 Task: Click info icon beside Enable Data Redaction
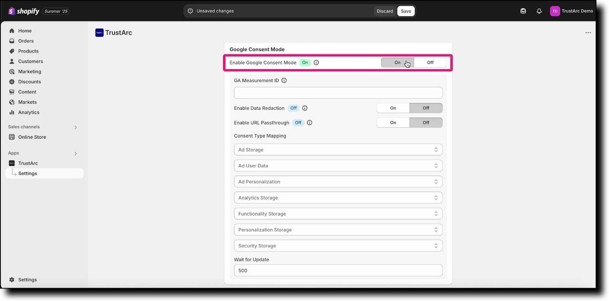tap(305, 108)
